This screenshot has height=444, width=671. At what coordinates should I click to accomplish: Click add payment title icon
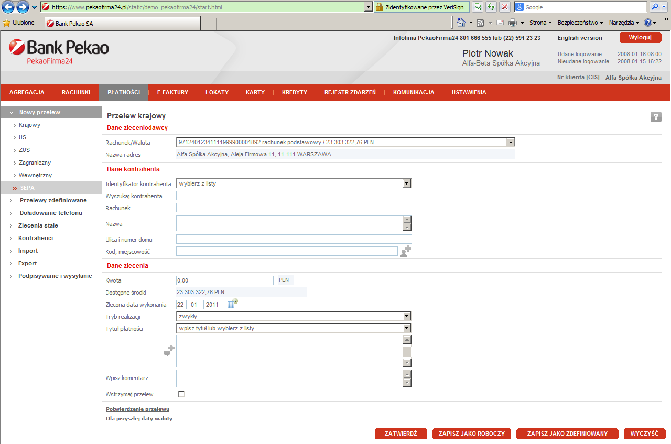(169, 351)
